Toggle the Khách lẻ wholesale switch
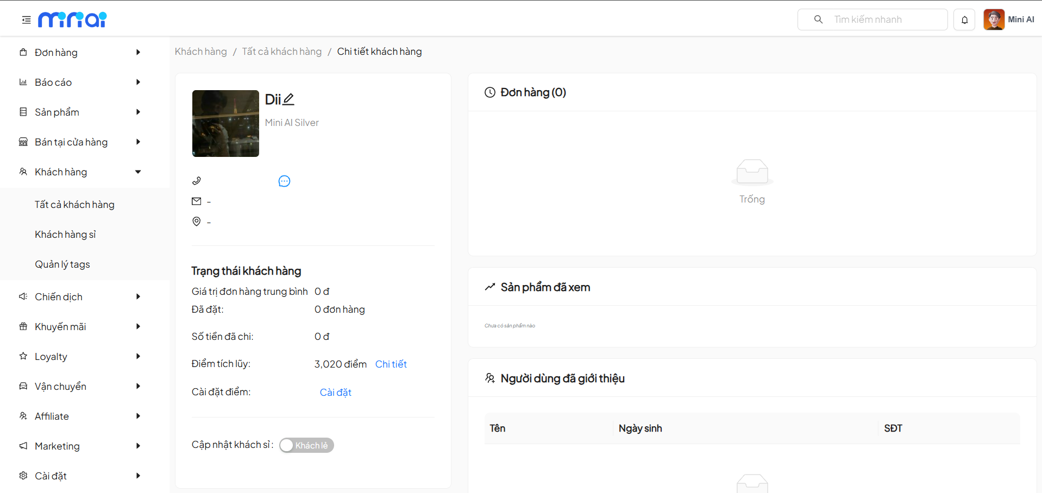The height and width of the screenshot is (493, 1042). [x=306, y=445]
